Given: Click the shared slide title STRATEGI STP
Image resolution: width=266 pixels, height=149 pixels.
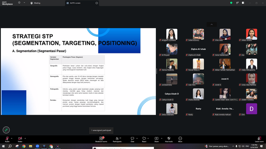Looking at the screenshot, I should tap(32, 36).
